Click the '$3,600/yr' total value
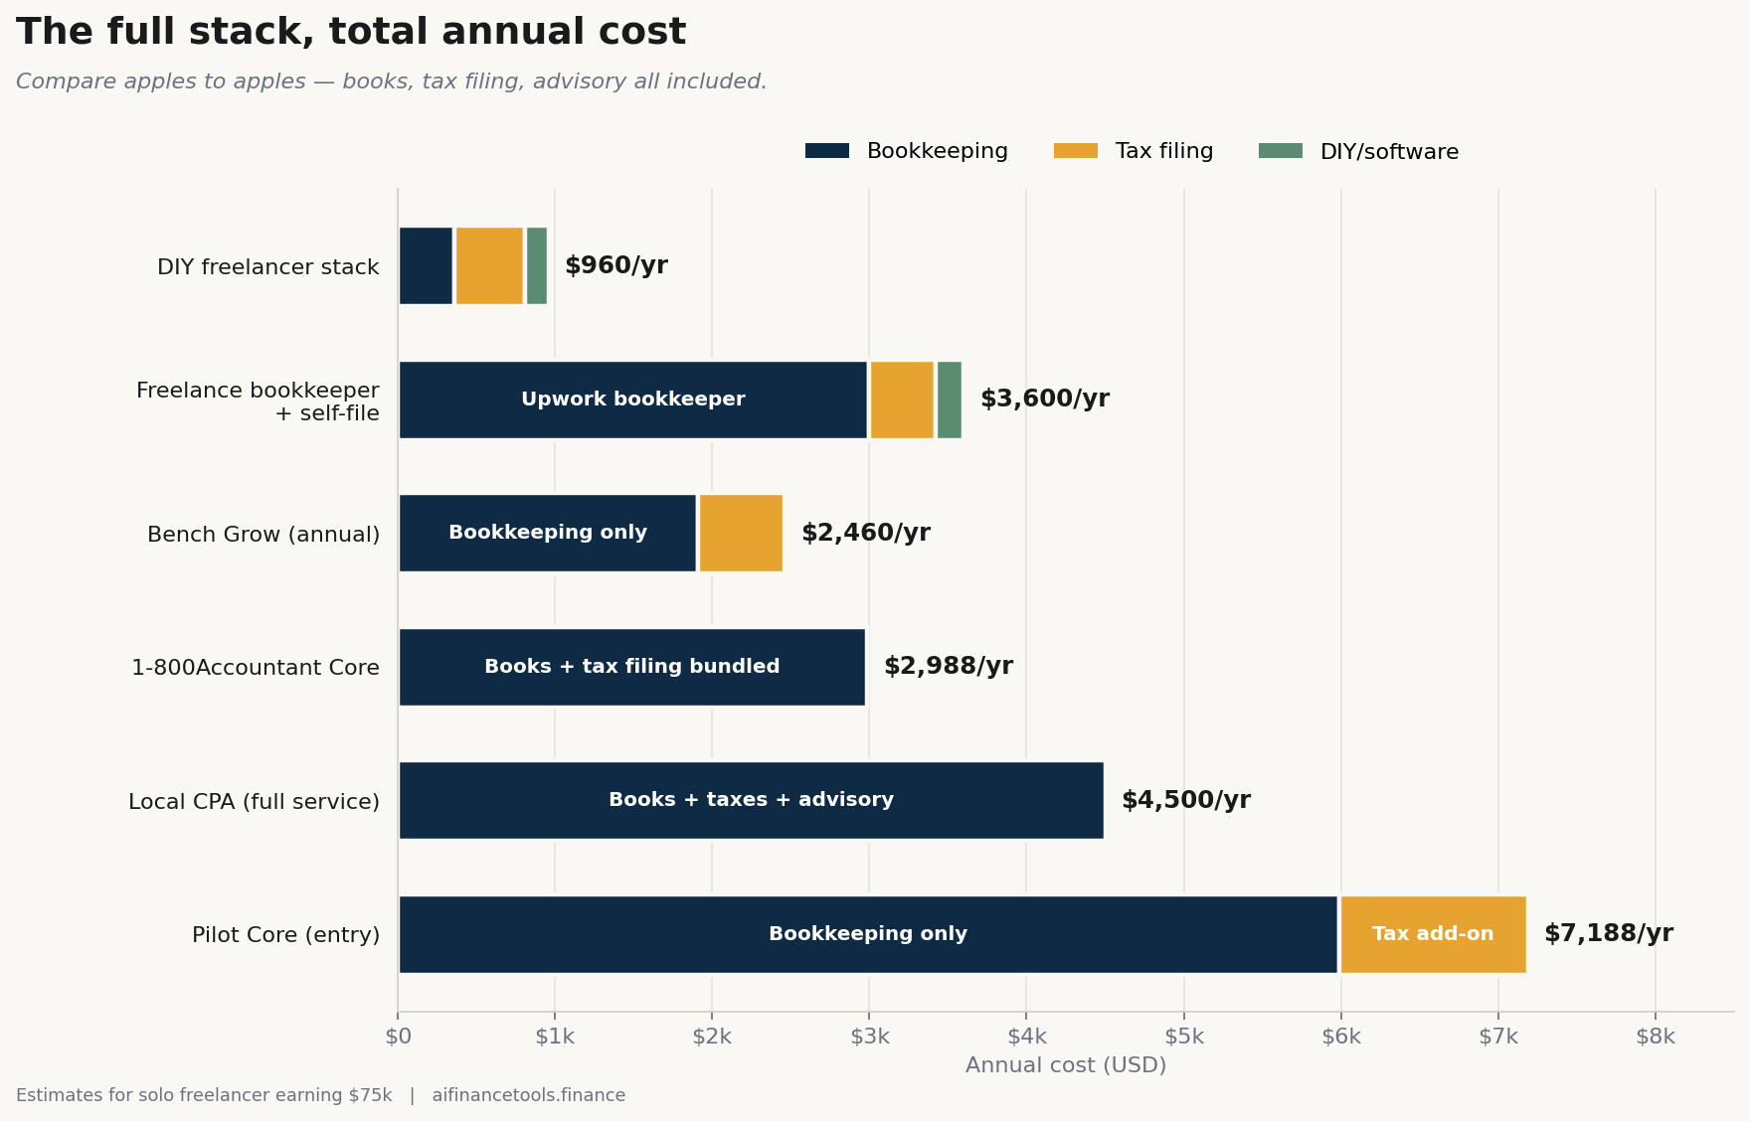This screenshot has width=1750, height=1121. (1045, 399)
